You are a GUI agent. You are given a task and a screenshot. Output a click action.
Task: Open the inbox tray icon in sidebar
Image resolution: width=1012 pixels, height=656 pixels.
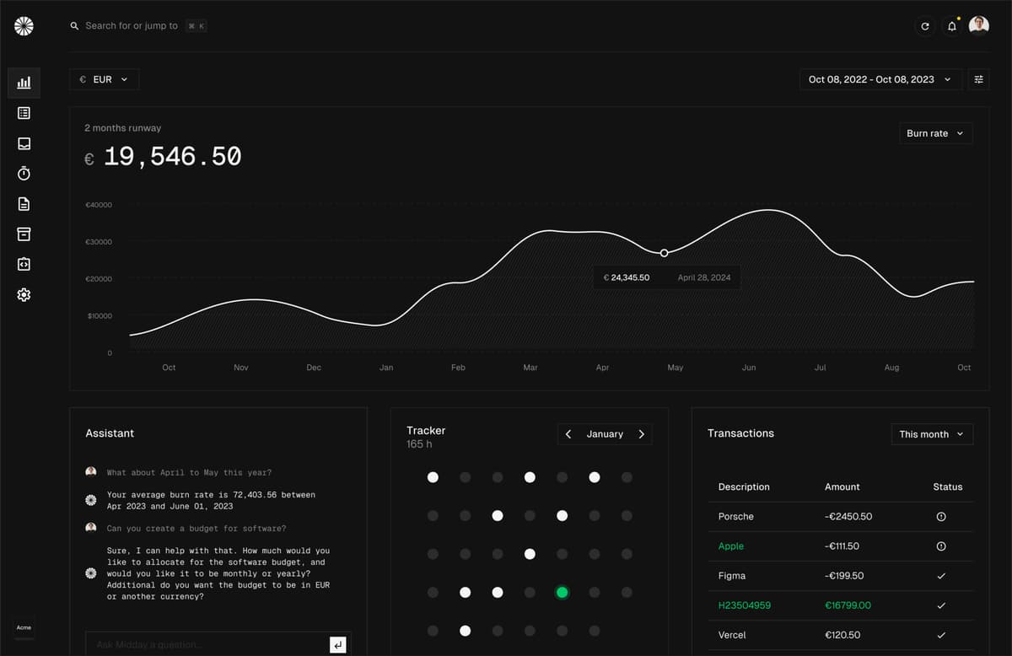[24, 143]
